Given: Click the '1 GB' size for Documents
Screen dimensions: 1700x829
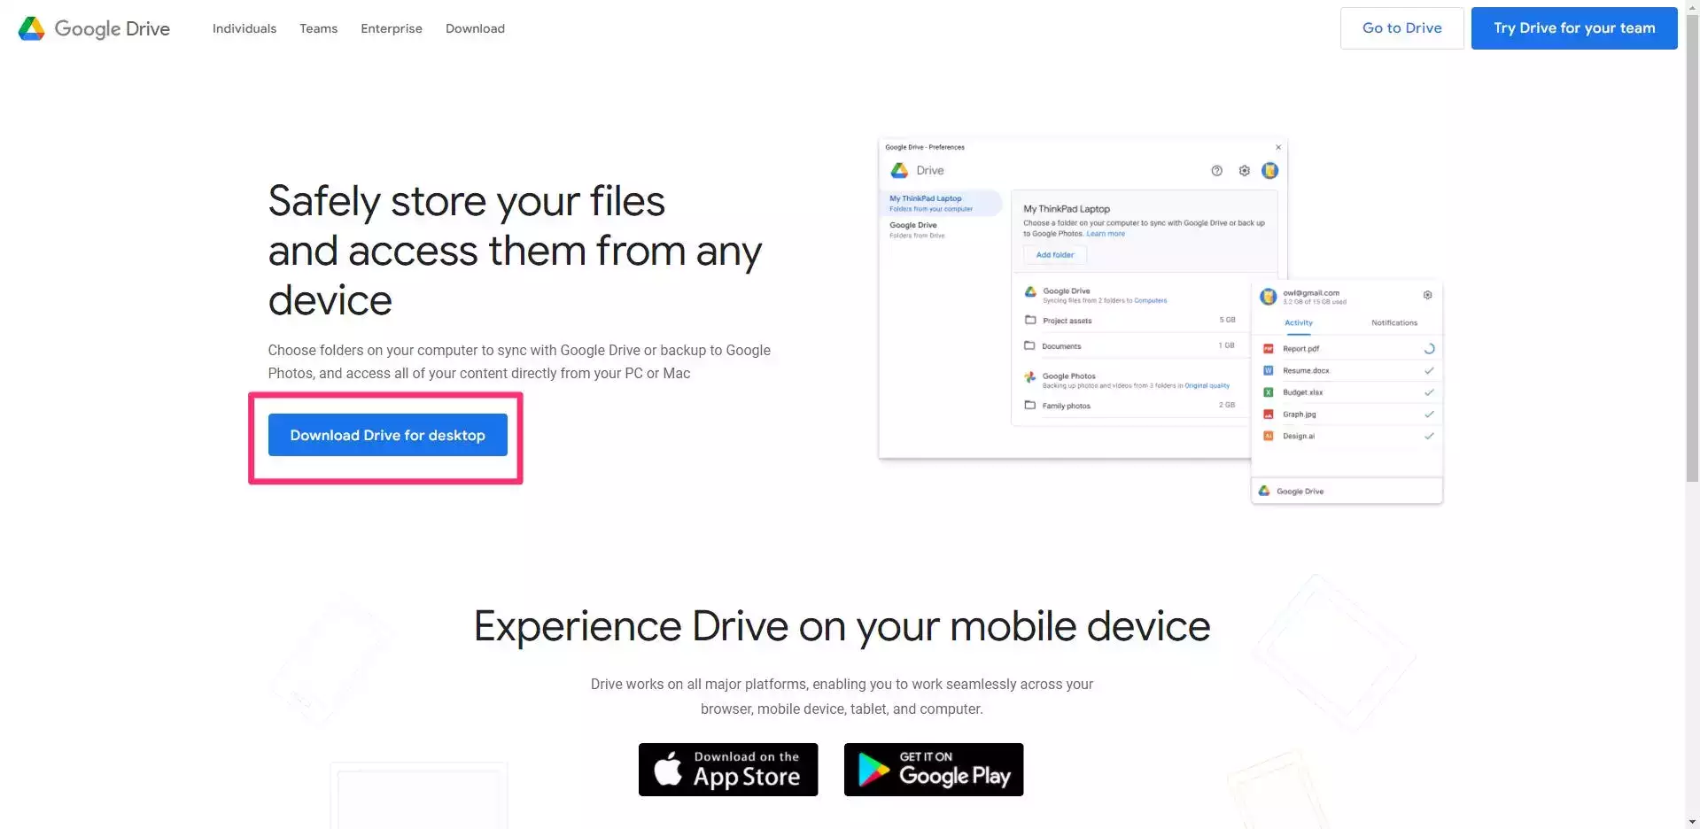Looking at the screenshot, I should 1227,345.
